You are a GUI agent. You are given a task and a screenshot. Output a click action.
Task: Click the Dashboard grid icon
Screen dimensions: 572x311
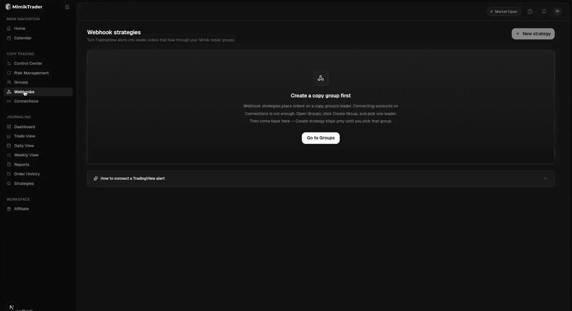pos(9,127)
